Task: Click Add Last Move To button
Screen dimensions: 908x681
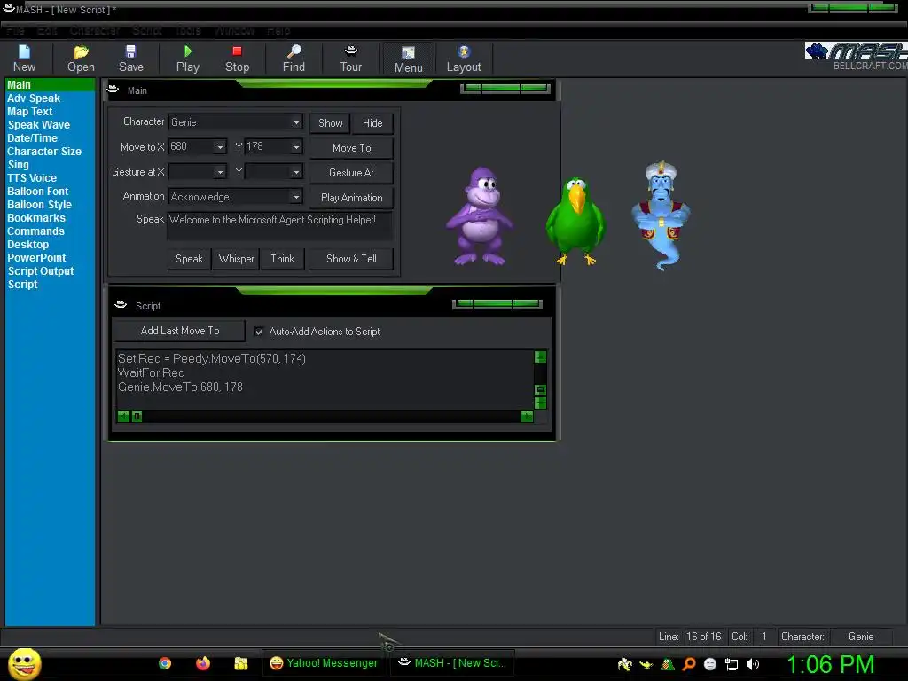Action: (179, 331)
